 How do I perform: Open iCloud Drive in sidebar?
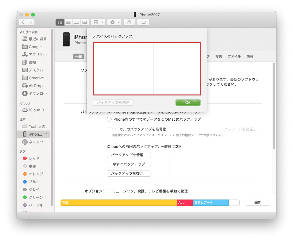[x=34, y=110]
